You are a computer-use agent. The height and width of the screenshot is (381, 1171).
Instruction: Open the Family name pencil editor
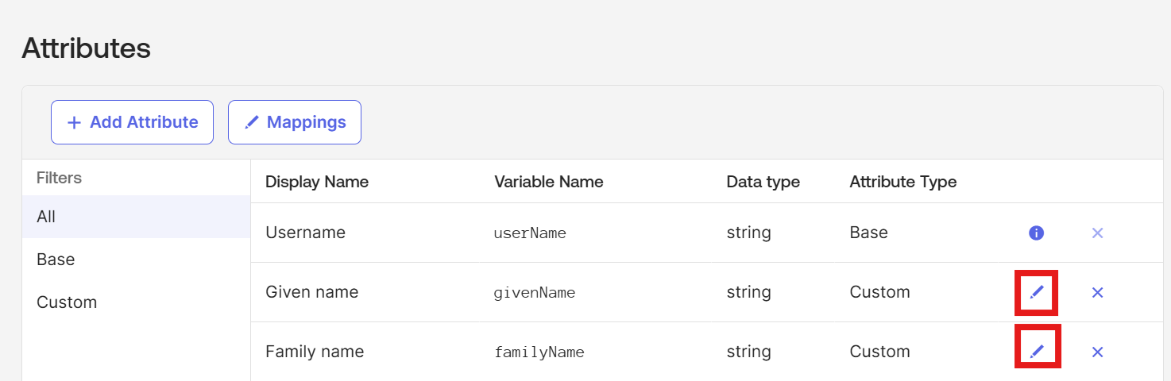pos(1037,352)
